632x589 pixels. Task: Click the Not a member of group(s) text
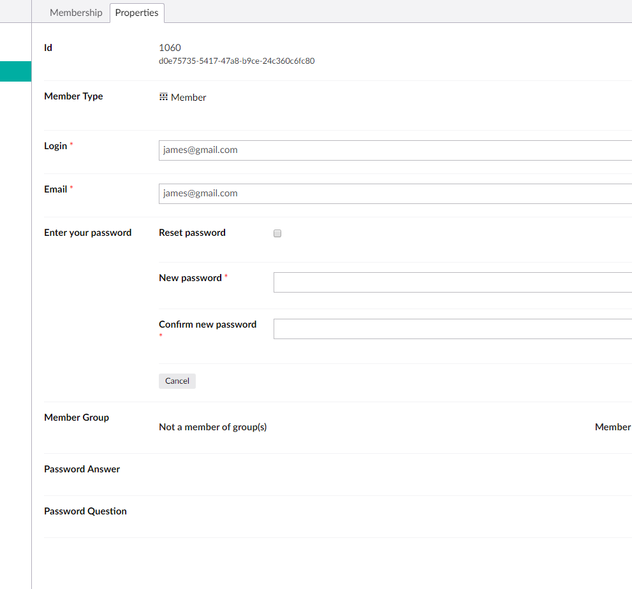(x=212, y=426)
